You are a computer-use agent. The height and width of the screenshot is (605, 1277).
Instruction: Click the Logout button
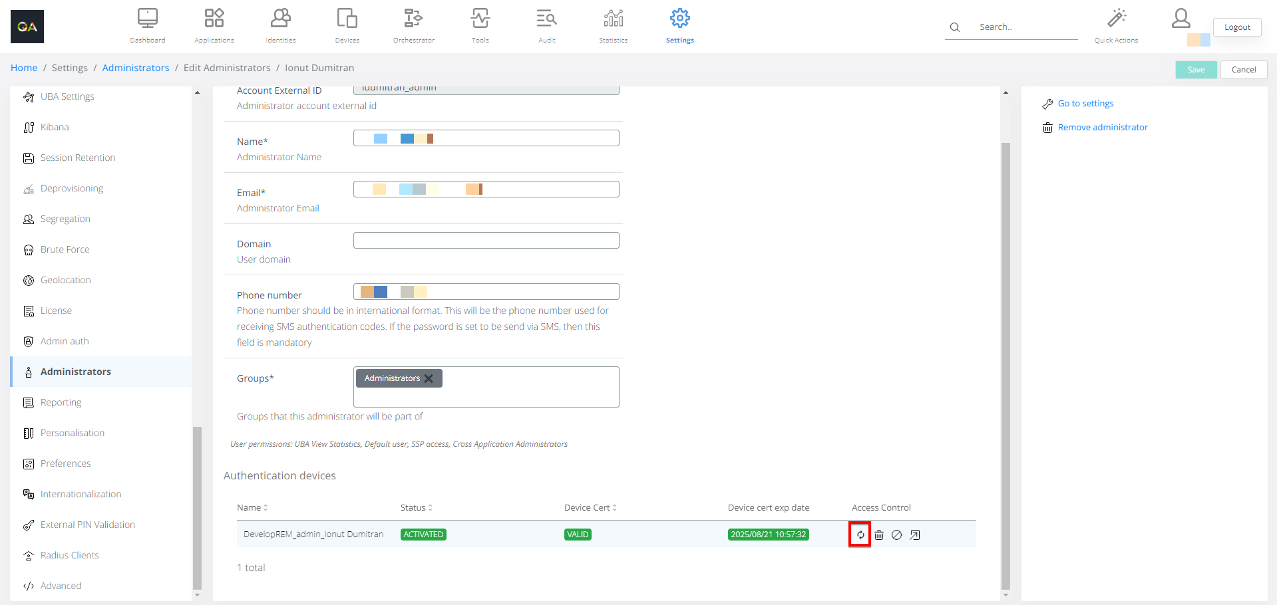[1237, 27]
